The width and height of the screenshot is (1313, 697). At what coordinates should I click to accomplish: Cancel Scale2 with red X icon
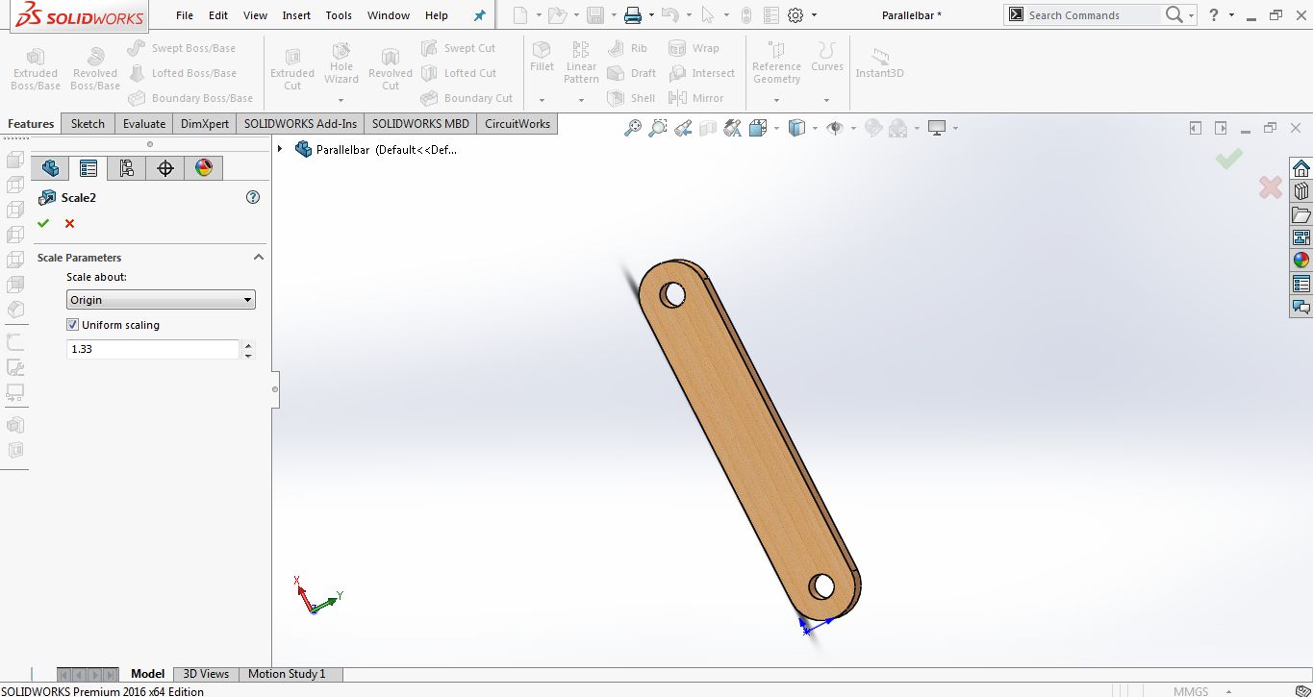pos(69,223)
